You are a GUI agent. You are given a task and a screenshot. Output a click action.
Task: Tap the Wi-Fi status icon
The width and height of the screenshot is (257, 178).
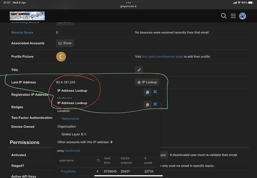coord(239,3)
